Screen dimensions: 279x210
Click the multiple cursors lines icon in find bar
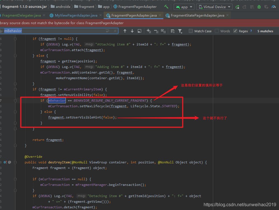pos(173,31)
